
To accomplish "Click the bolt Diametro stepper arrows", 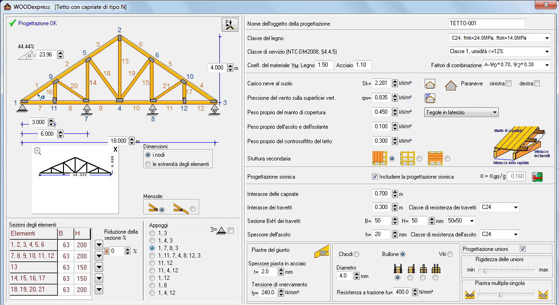I will (356, 276).
